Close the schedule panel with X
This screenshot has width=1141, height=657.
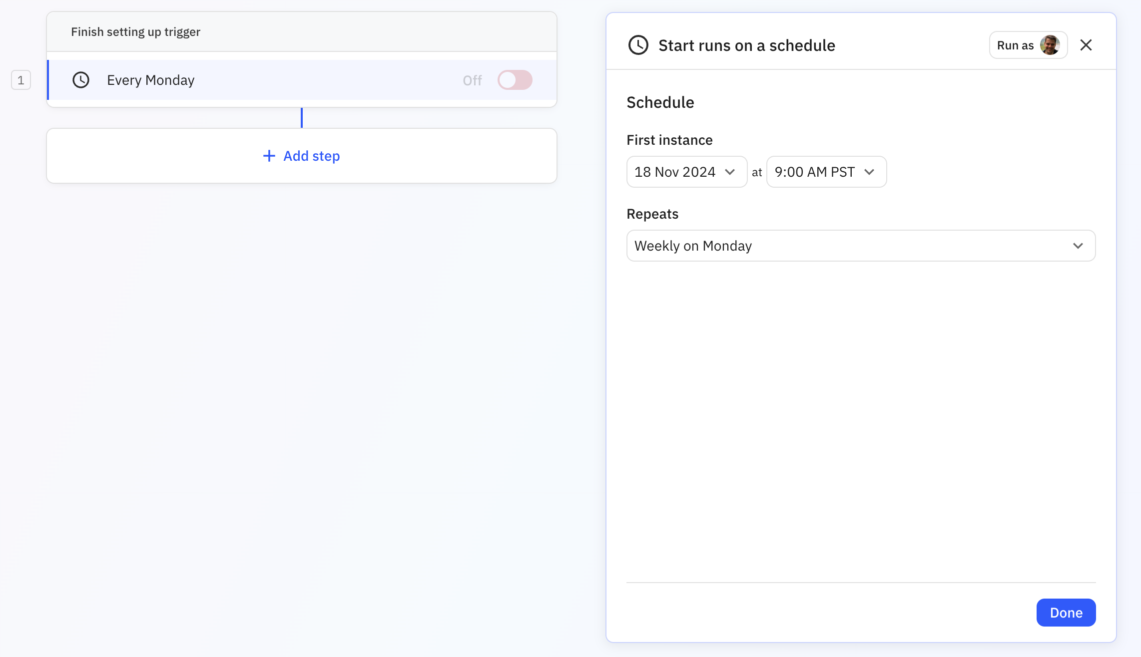coord(1086,45)
